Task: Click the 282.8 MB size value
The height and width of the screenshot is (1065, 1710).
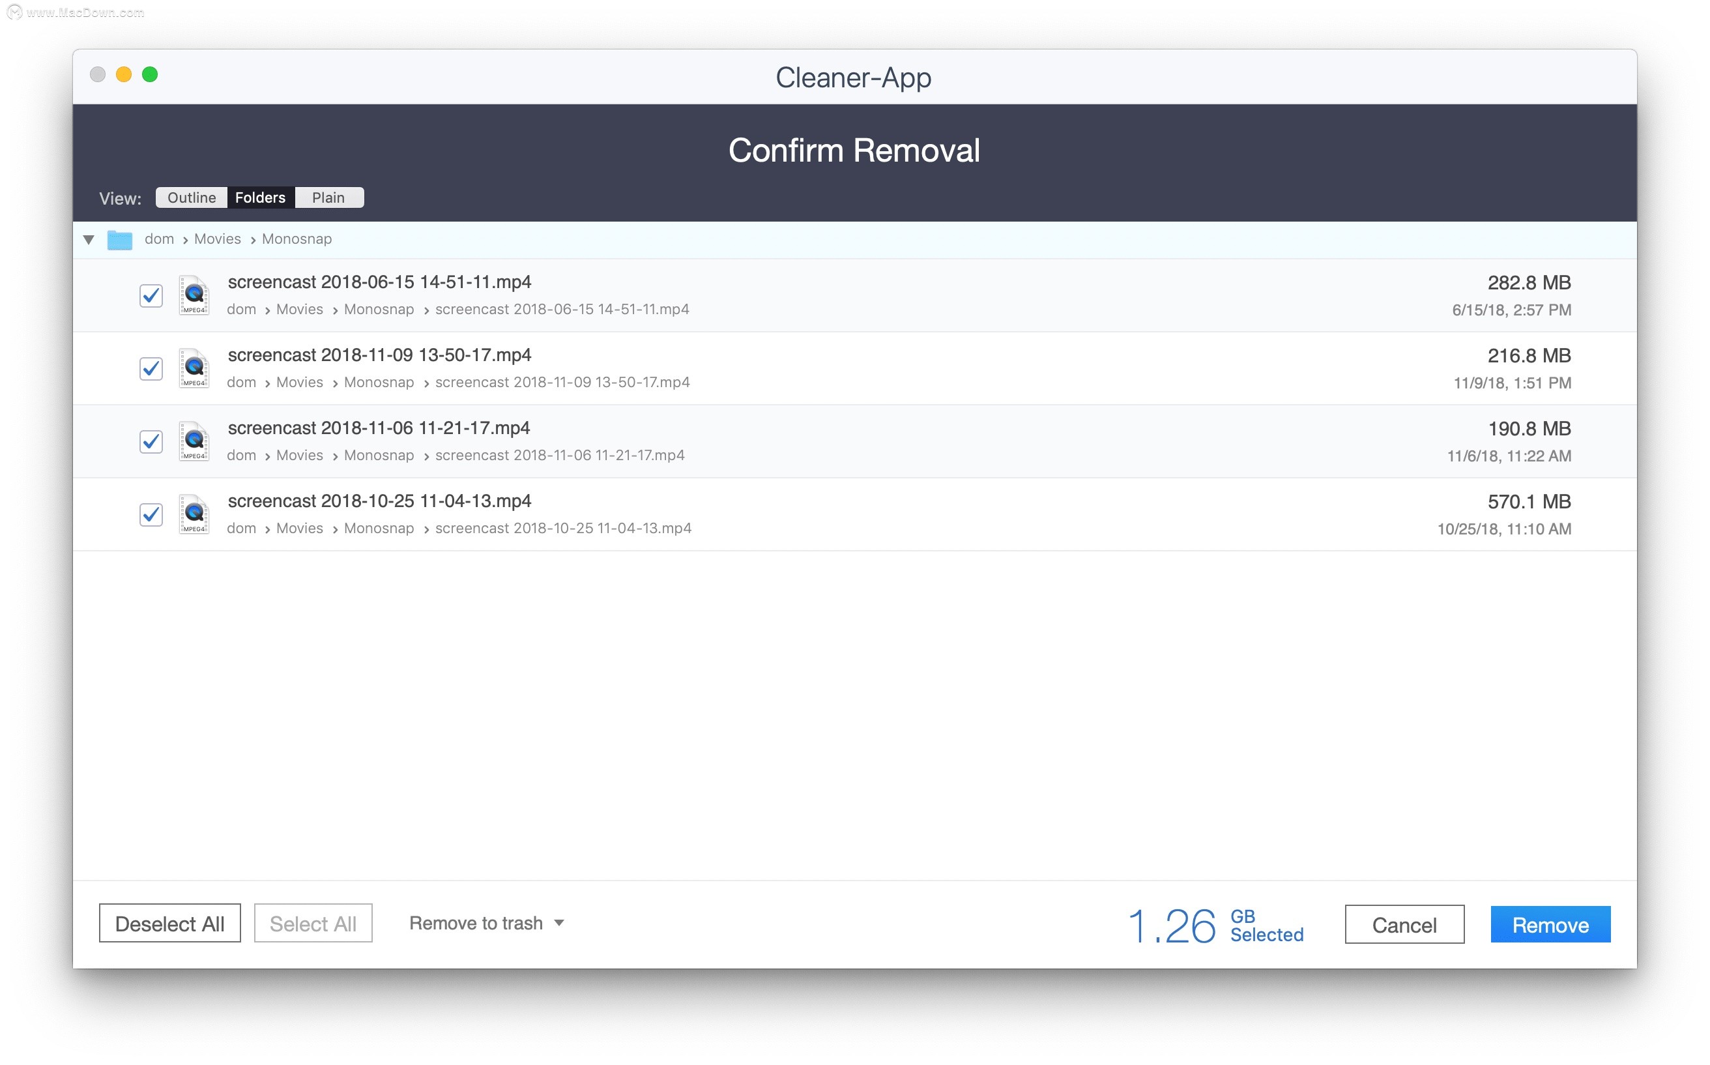Action: (x=1529, y=283)
